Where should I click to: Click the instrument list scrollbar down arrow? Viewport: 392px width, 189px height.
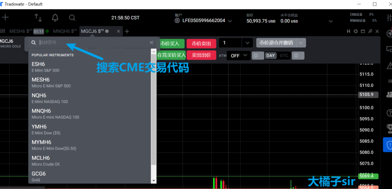point(154,181)
